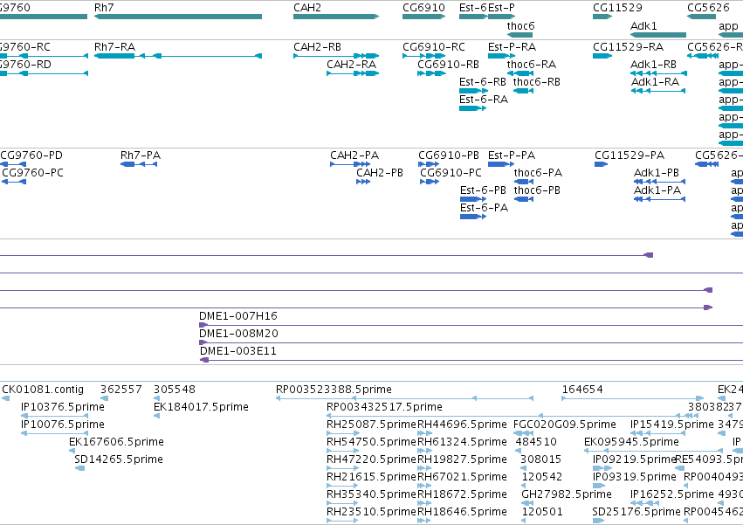
Task: Open the Est-6-RA transcript label
Action: (484, 99)
